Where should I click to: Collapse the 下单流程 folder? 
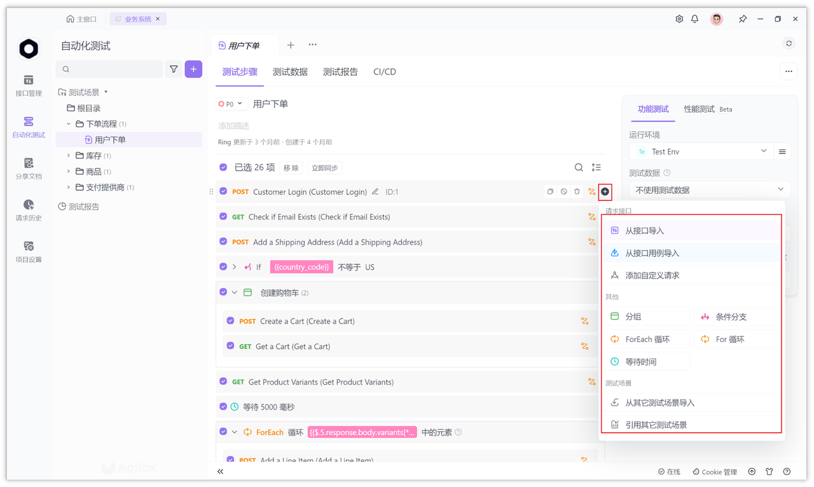[x=69, y=124]
